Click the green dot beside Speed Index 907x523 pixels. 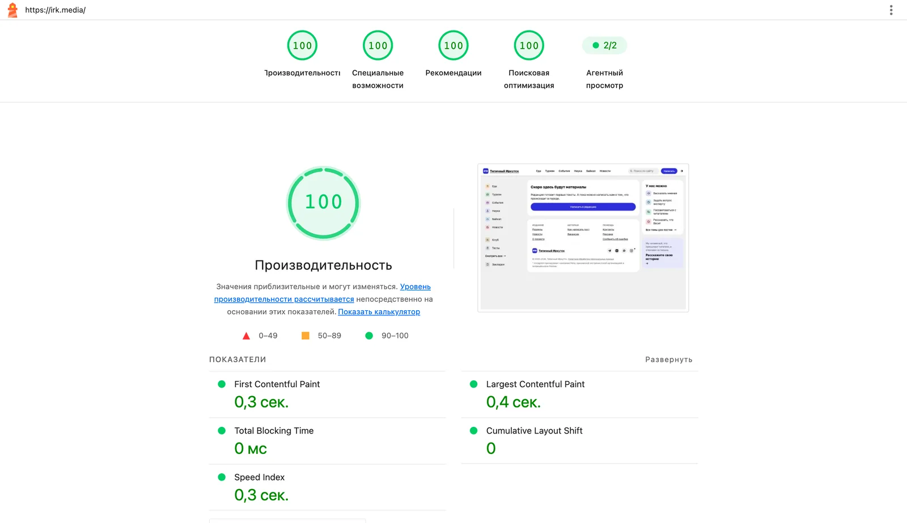point(222,477)
